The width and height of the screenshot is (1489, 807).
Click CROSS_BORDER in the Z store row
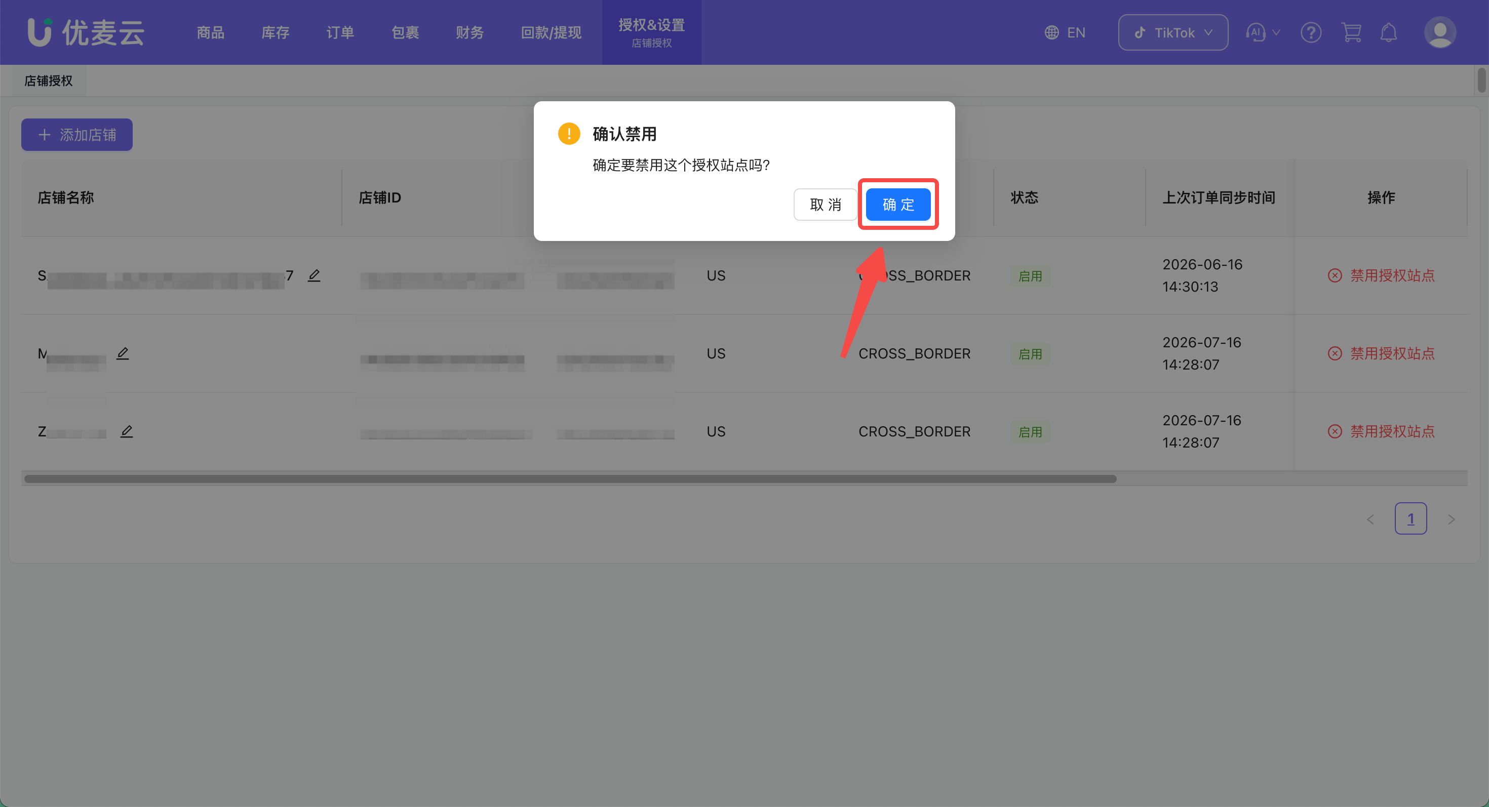(x=914, y=431)
